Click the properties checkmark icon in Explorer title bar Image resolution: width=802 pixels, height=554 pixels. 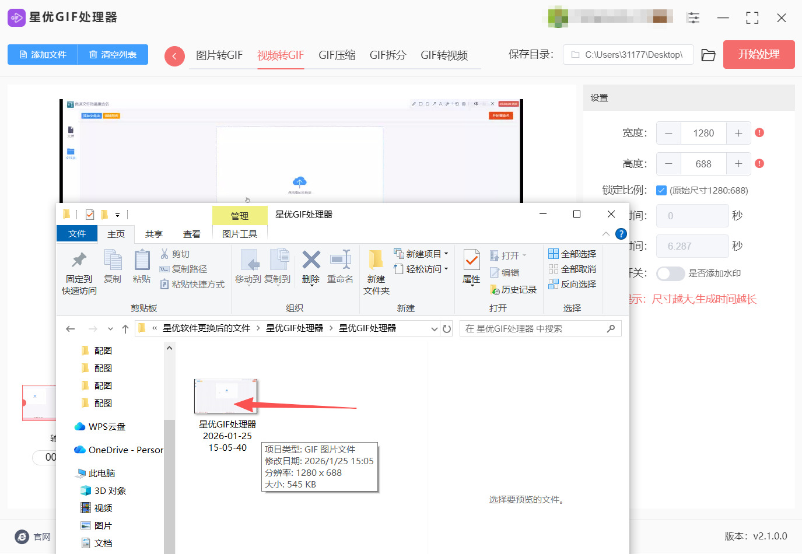90,215
